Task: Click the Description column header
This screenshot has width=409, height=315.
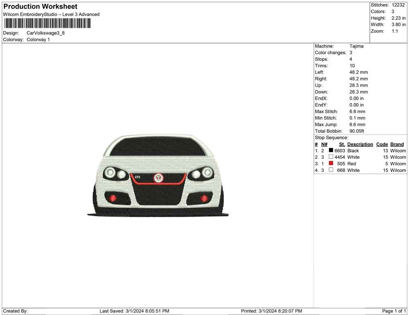Action: [x=360, y=144]
